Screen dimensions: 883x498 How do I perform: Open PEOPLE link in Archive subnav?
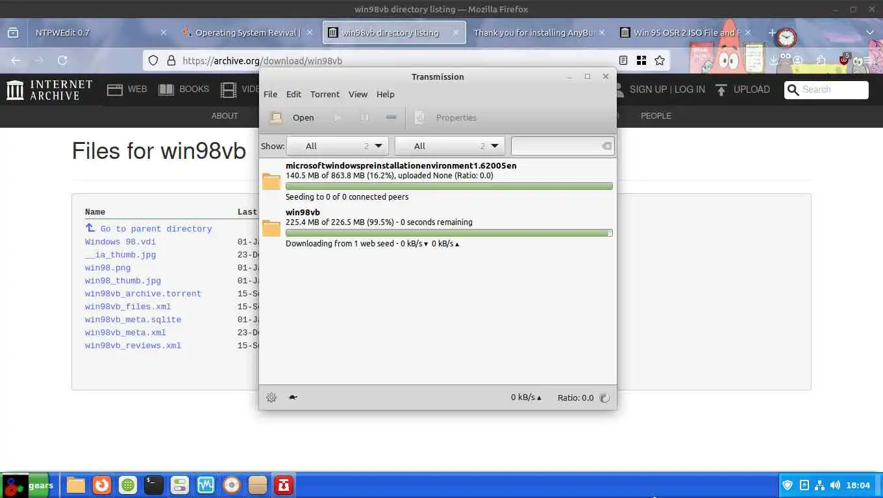[656, 115]
